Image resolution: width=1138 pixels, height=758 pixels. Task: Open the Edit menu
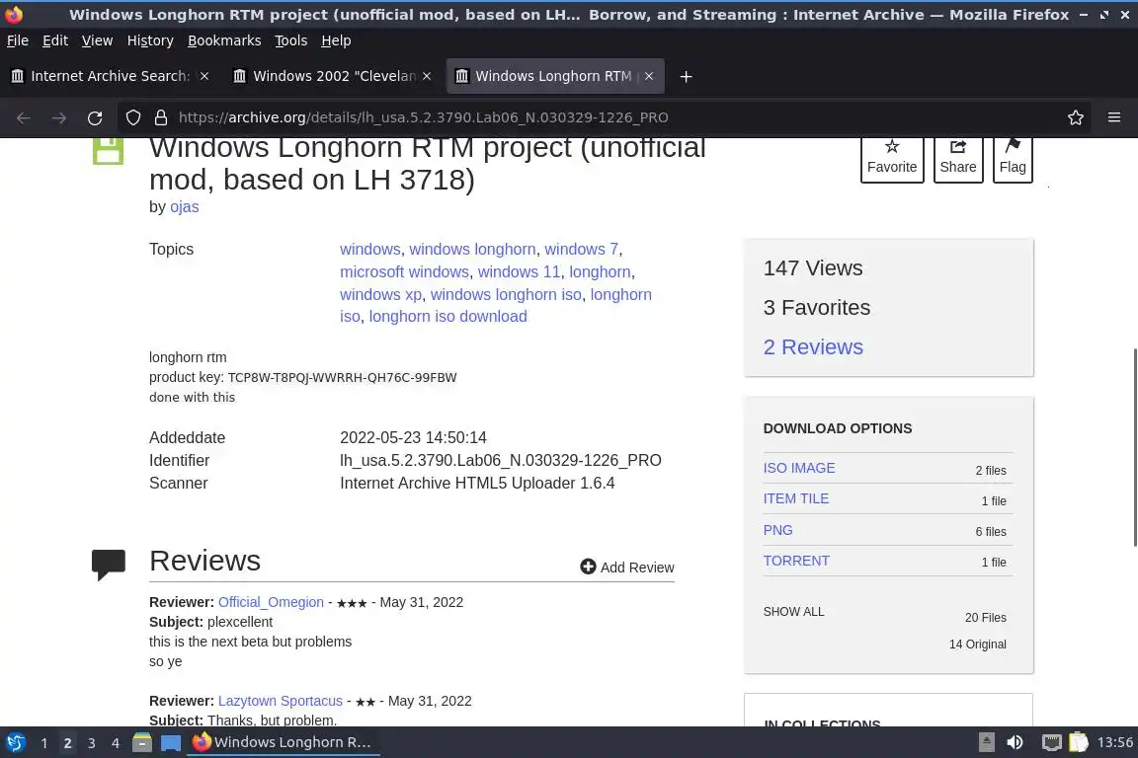(x=55, y=40)
